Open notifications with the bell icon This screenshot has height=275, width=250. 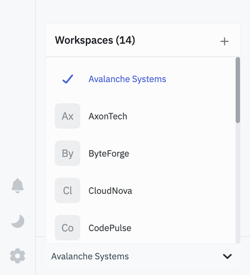18,185
